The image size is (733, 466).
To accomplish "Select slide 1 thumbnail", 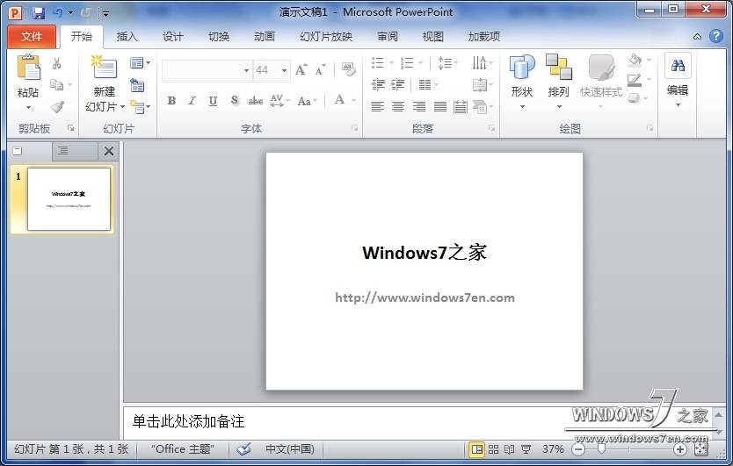I will pyautogui.click(x=69, y=199).
